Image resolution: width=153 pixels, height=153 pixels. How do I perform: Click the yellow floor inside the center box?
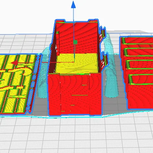pos(77,63)
